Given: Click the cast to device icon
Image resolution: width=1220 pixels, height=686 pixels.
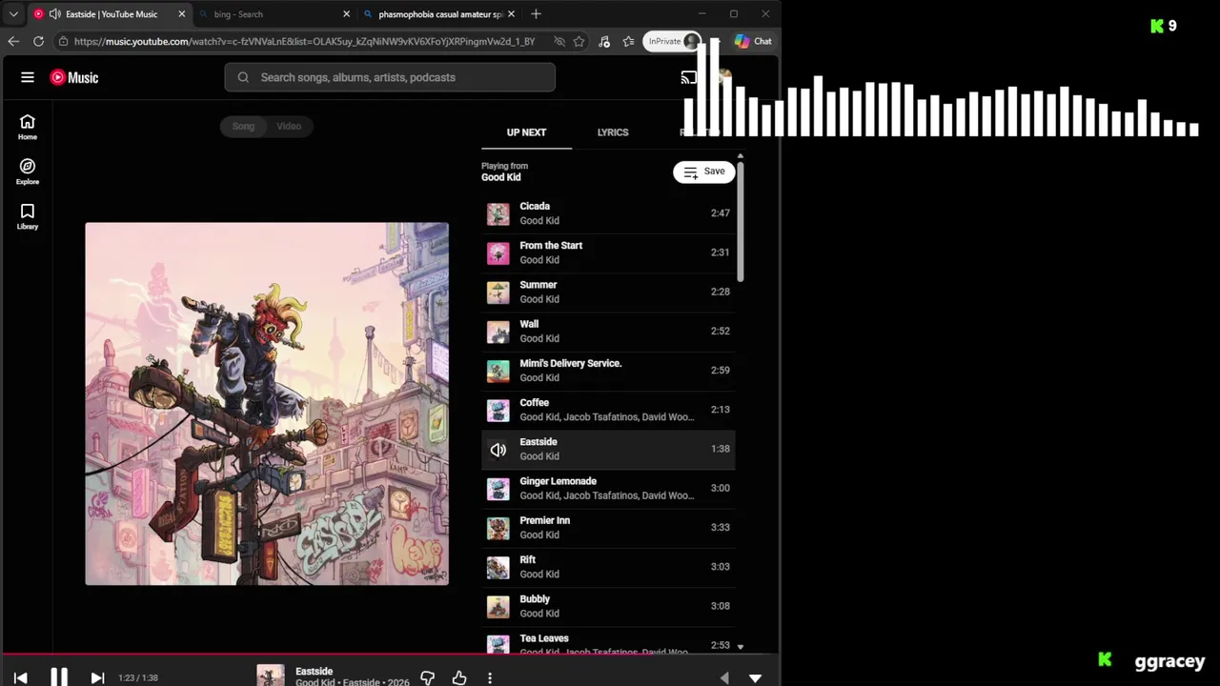Looking at the screenshot, I should [x=688, y=77].
